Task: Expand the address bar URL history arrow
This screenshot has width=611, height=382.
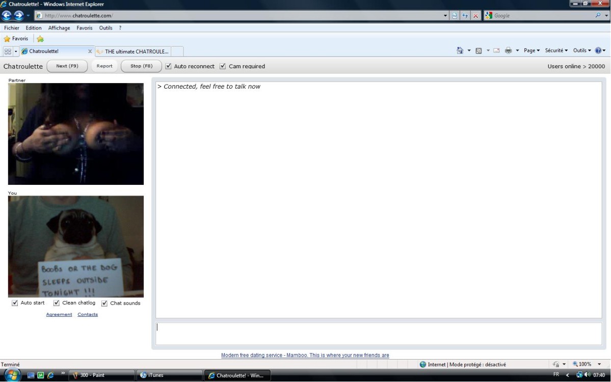Action: click(x=445, y=16)
